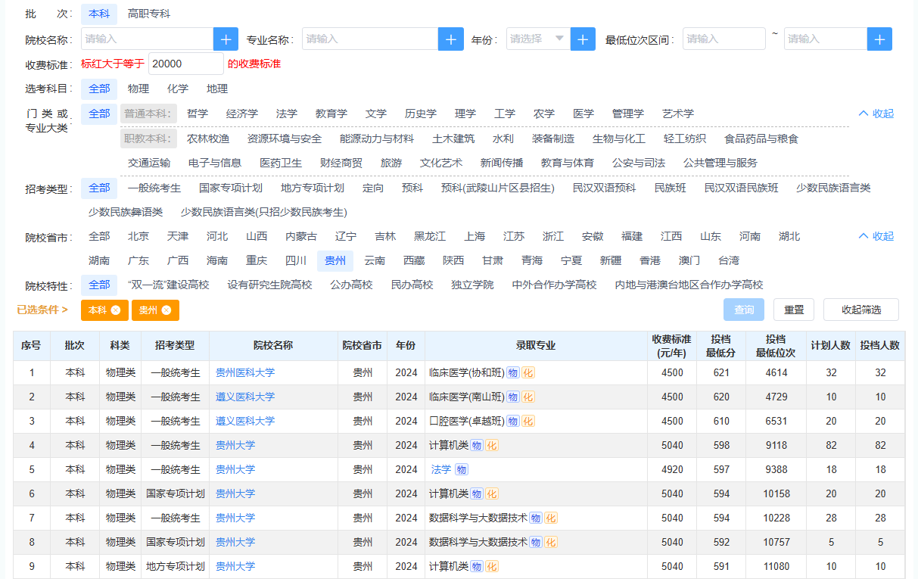
Task: Click the plus icon beside 专业名称 input
Action: 450,38
